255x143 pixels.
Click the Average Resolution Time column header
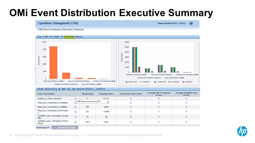(186, 94)
